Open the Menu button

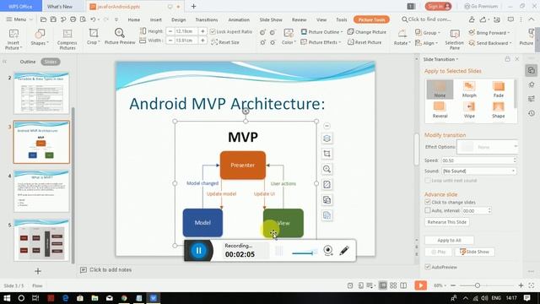[x=19, y=19]
